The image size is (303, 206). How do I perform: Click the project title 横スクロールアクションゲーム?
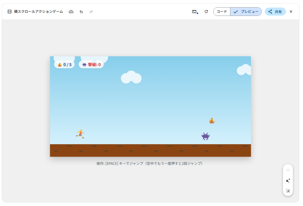tap(38, 12)
